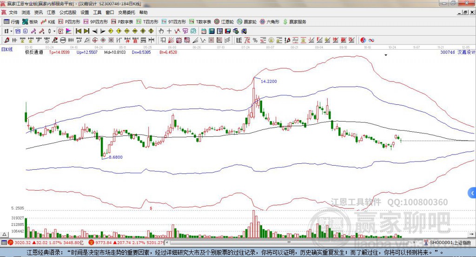The width and height of the screenshot is (476, 257).
Task: Jump to last bar icon
Action: click(86, 31)
